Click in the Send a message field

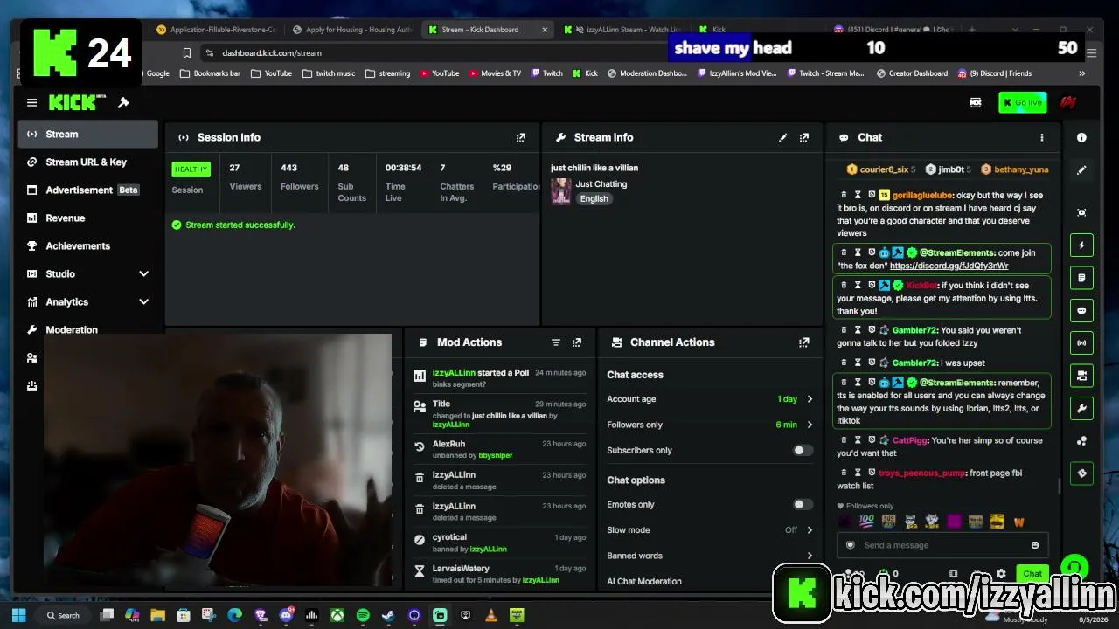pyautogui.click(x=943, y=545)
